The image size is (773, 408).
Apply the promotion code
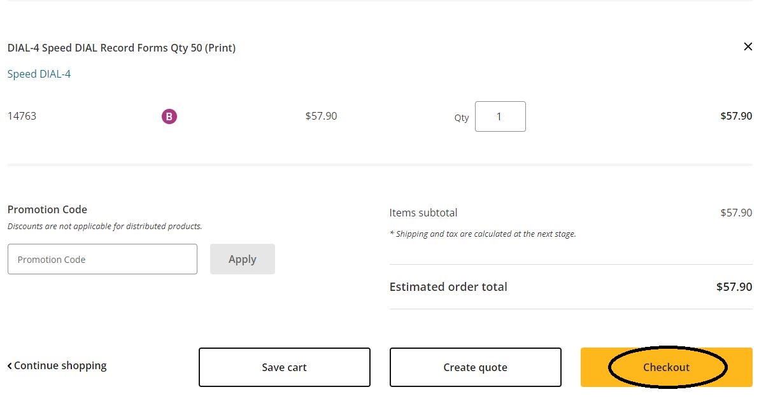click(x=242, y=258)
